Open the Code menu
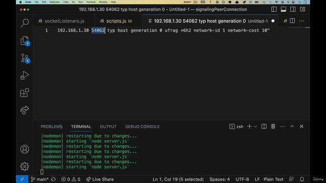 tap(28, 2)
